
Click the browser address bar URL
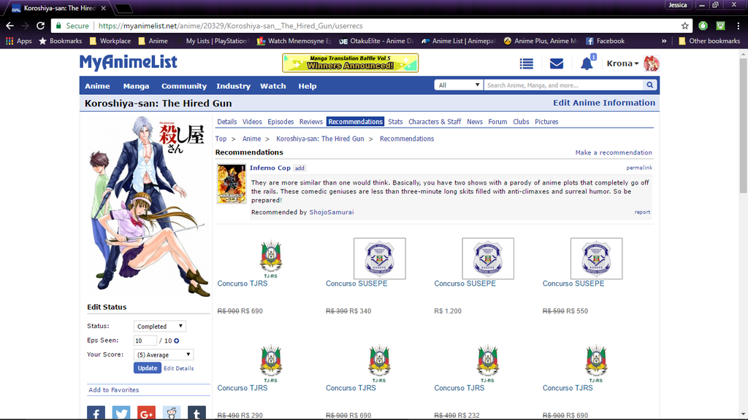click(230, 26)
